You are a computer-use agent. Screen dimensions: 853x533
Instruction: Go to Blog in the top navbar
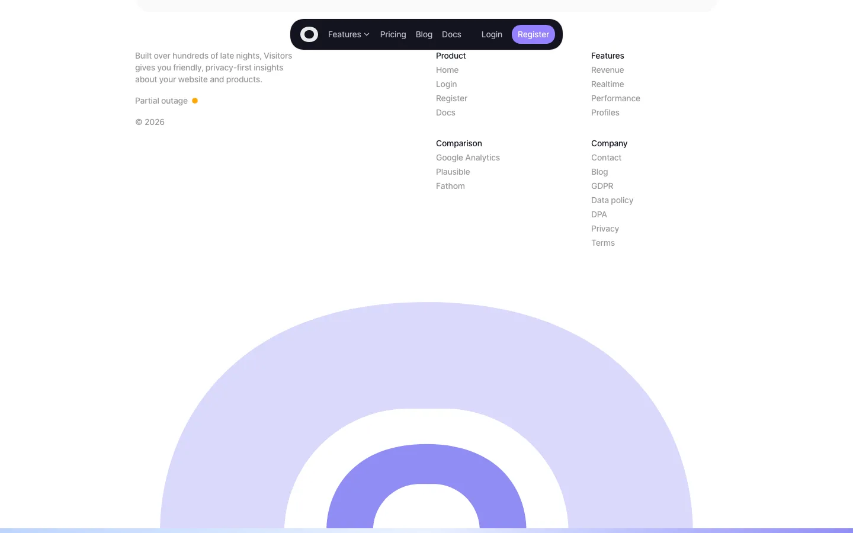424,34
